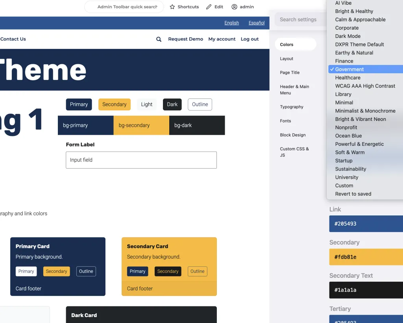Switch to the Typography settings tab

[291, 107]
